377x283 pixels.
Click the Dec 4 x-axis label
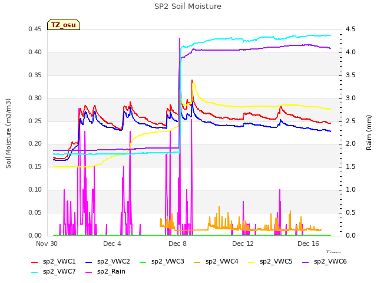tap(112, 243)
